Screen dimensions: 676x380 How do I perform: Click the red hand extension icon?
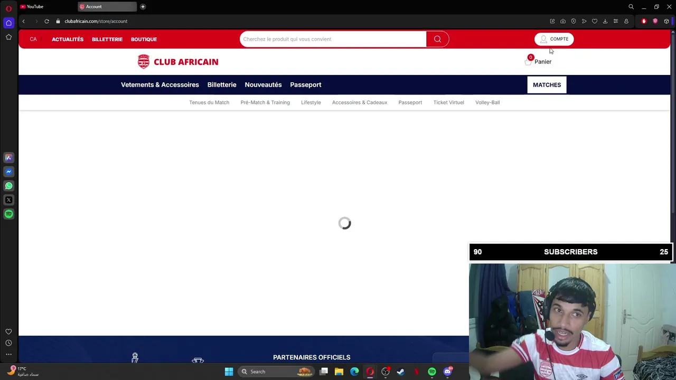pos(644,21)
